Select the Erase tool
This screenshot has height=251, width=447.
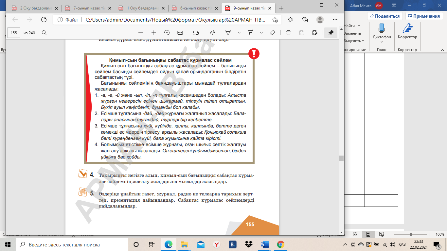(273, 33)
